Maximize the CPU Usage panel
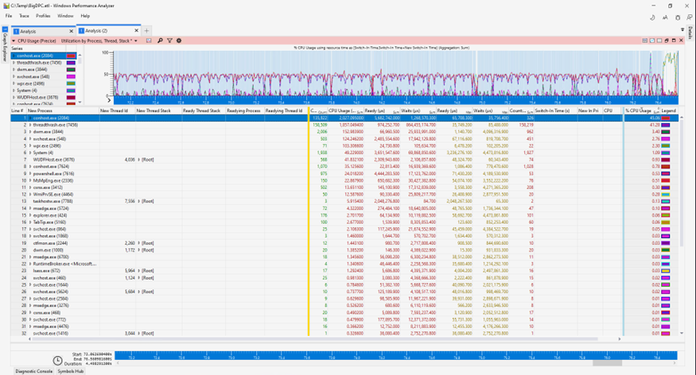 [674, 41]
